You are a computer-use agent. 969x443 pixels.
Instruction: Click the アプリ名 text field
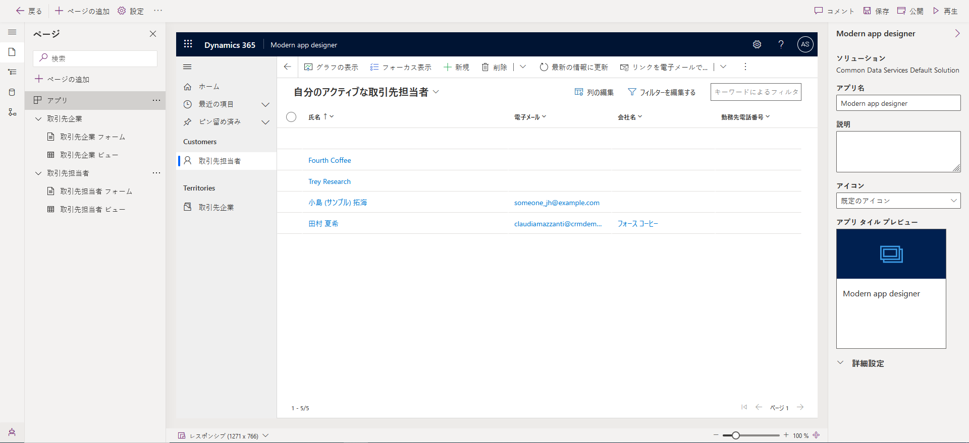point(898,103)
